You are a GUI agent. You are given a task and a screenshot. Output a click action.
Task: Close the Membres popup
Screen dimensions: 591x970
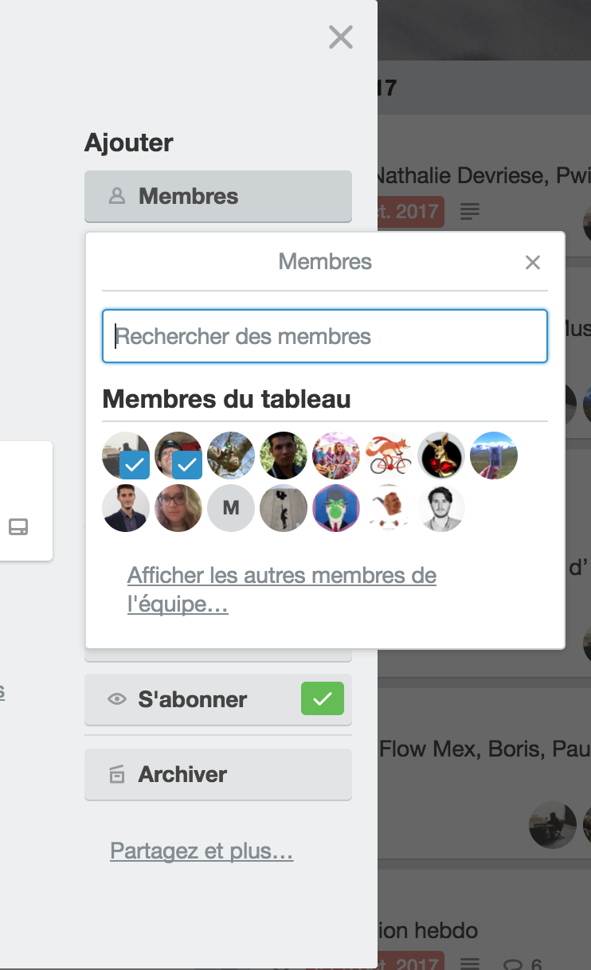(x=533, y=262)
